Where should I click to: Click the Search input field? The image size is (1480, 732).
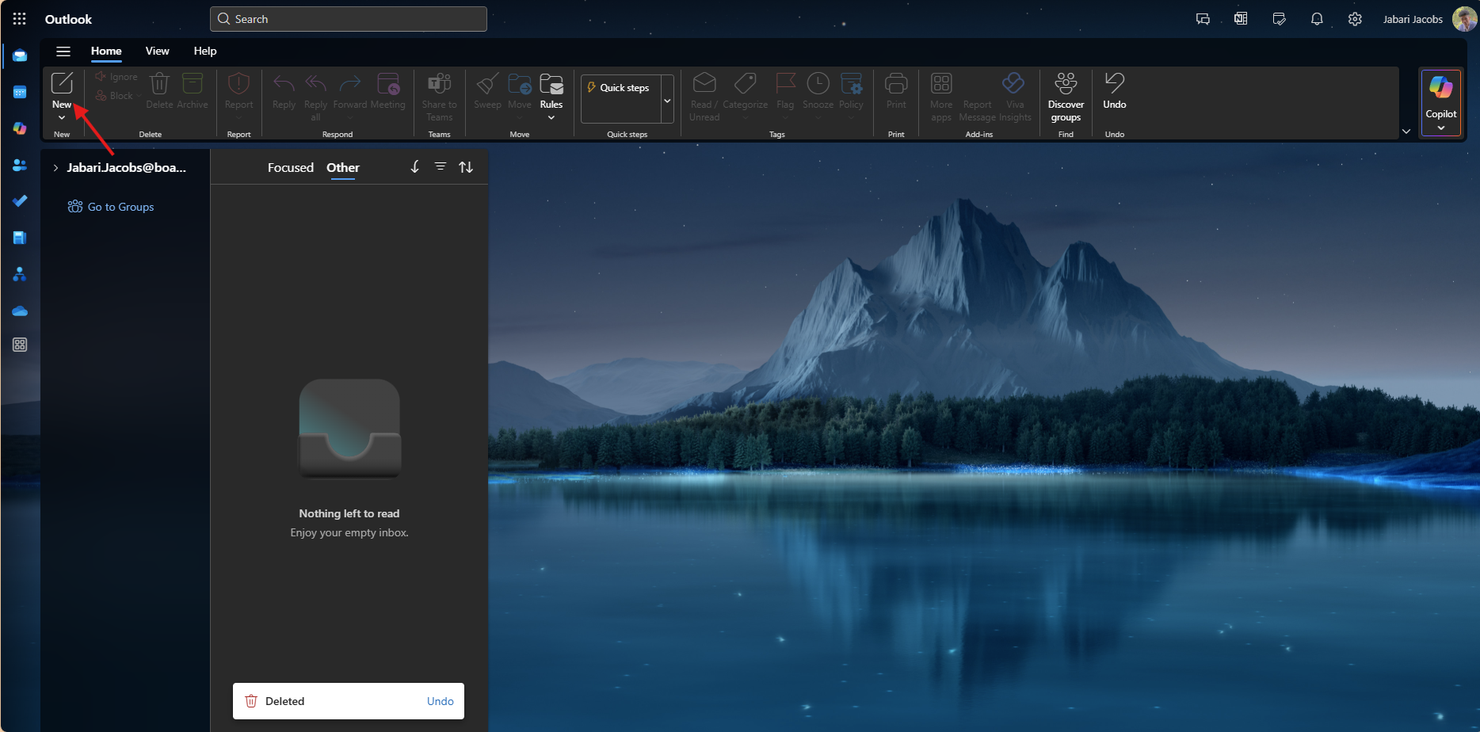tap(349, 19)
